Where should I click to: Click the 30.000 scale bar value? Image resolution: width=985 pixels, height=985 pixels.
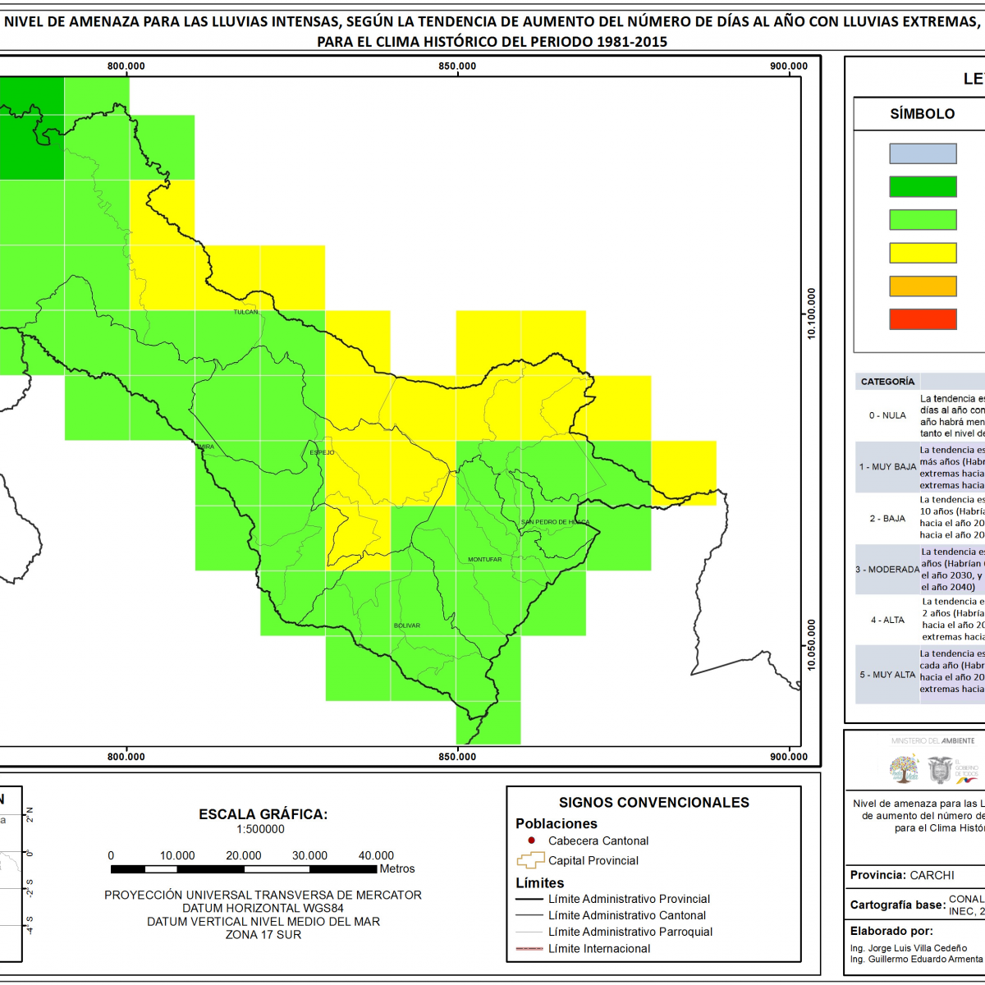[309, 855]
